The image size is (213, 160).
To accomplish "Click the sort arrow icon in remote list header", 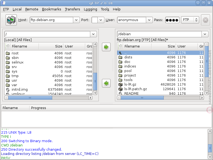I will [120, 46].
